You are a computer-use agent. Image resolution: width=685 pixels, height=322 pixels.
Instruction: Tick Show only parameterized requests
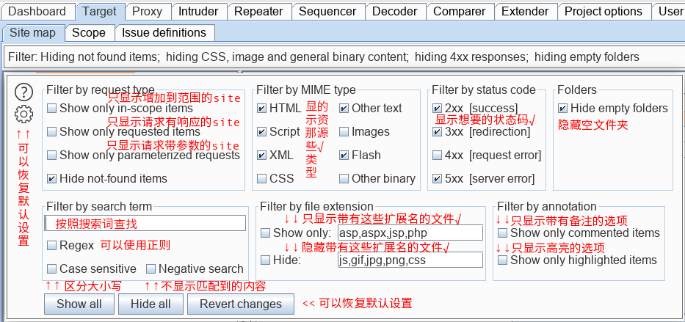[52, 155]
